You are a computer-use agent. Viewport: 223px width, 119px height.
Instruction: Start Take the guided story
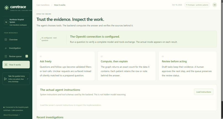pos(16,79)
